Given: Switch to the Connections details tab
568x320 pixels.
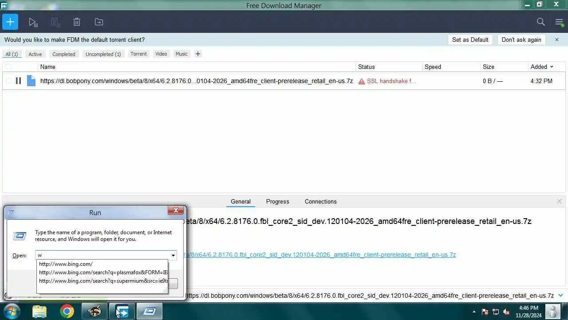Looking at the screenshot, I should click(320, 201).
